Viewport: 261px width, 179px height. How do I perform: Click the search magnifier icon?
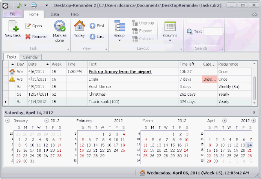(189, 31)
